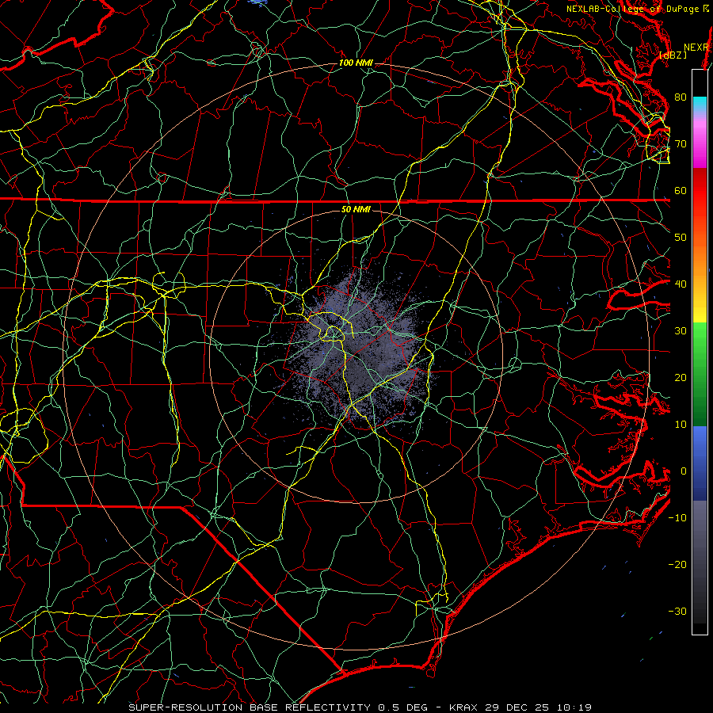Click the 80 value on the dBZ scale

(x=681, y=97)
